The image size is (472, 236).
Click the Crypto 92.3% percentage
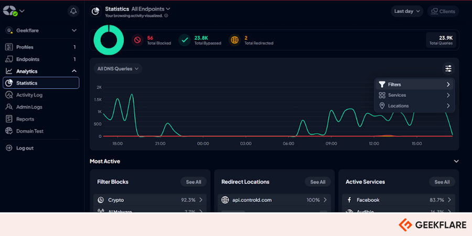point(188,200)
